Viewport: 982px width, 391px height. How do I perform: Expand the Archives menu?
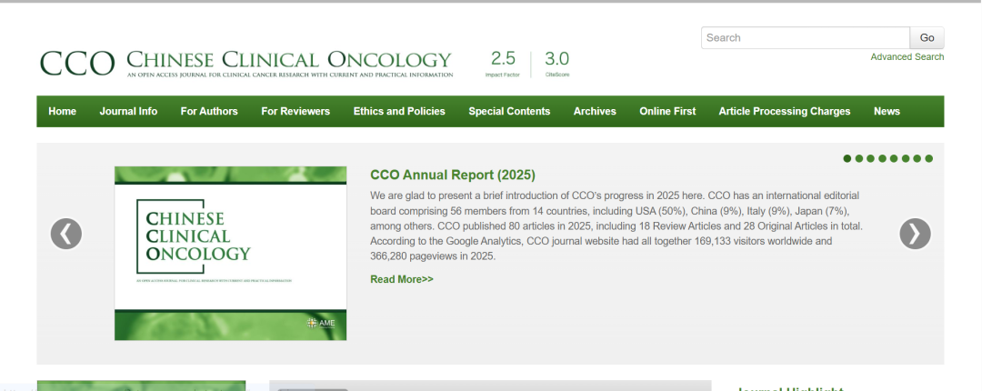click(x=595, y=112)
